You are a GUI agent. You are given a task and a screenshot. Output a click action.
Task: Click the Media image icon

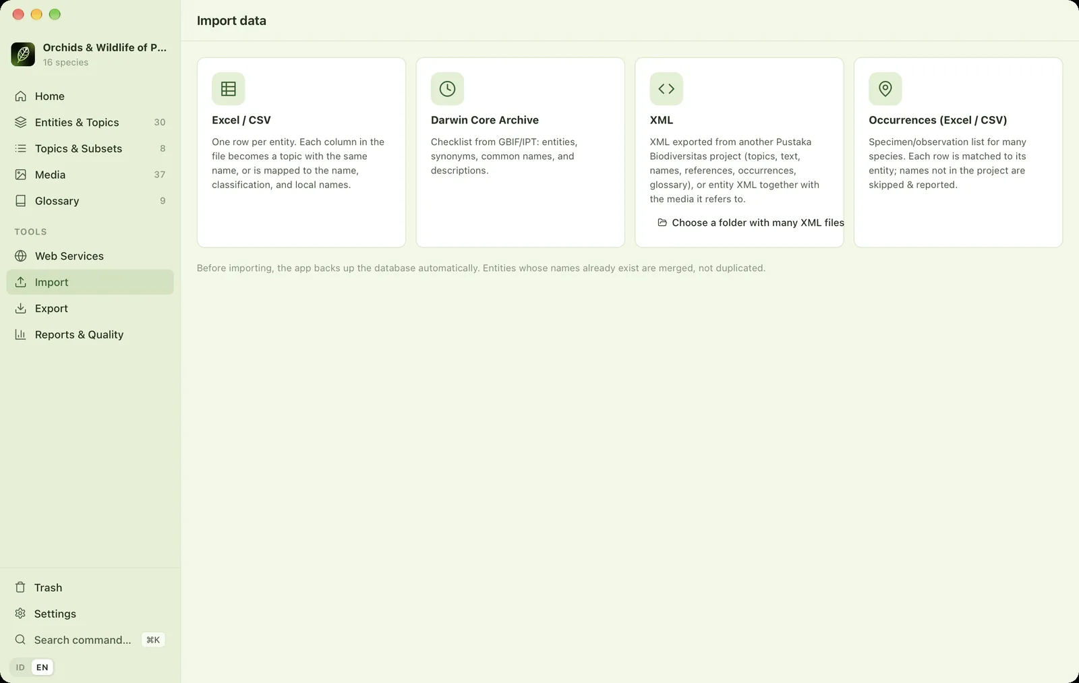tap(21, 175)
